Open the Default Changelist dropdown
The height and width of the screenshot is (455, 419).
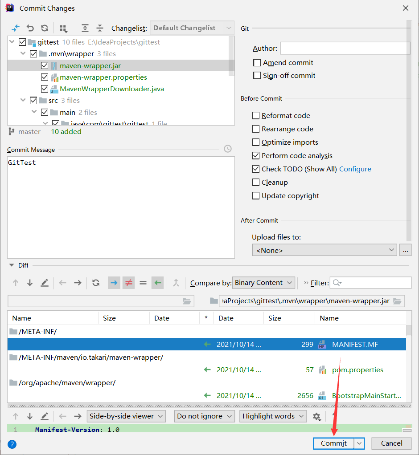(192, 28)
